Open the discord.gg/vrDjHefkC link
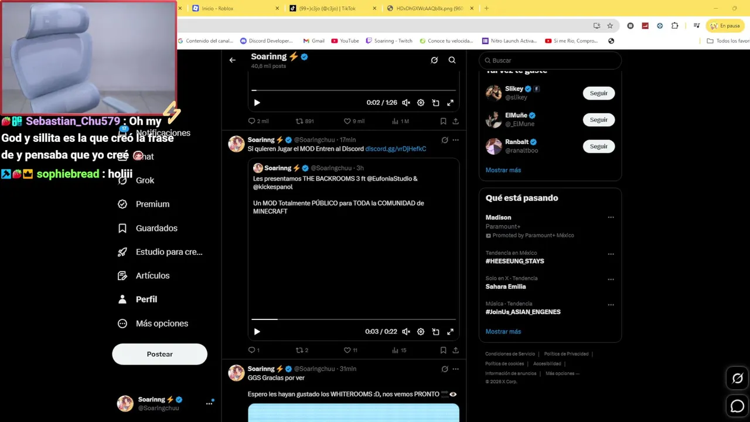Screen dimensions: 750x422 click(396, 149)
